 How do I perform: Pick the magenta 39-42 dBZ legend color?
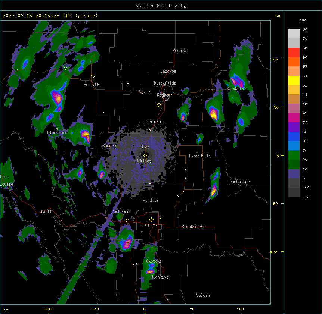[294, 117]
